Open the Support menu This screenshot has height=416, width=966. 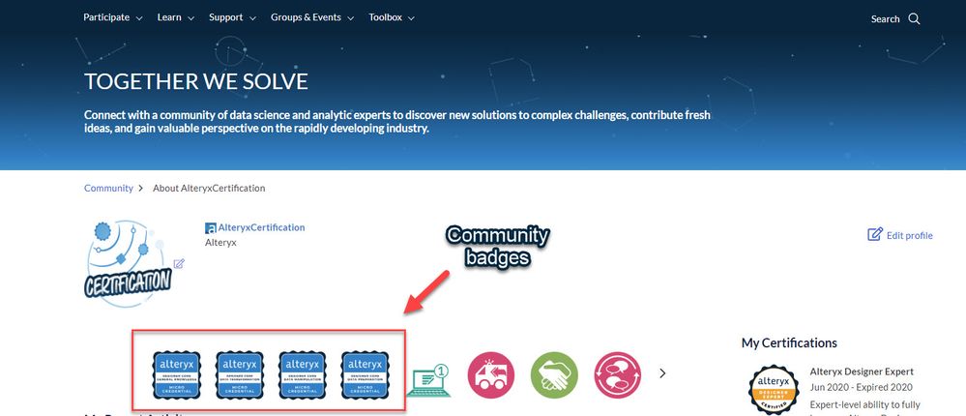pos(232,17)
